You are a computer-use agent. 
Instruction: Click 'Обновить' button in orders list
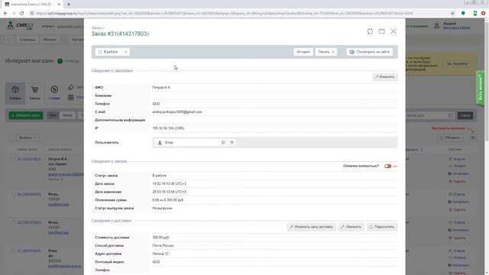pyautogui.click(x=450, y=137)
